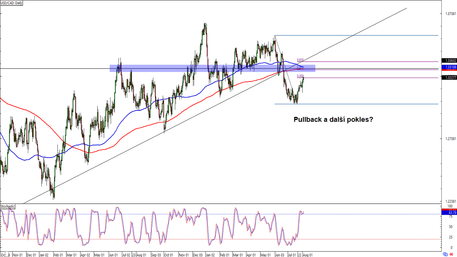Select the 'Pullback a další pokles?' annotation
The width and height of the screenshot is (457, 257).
(x=333, y=120)
